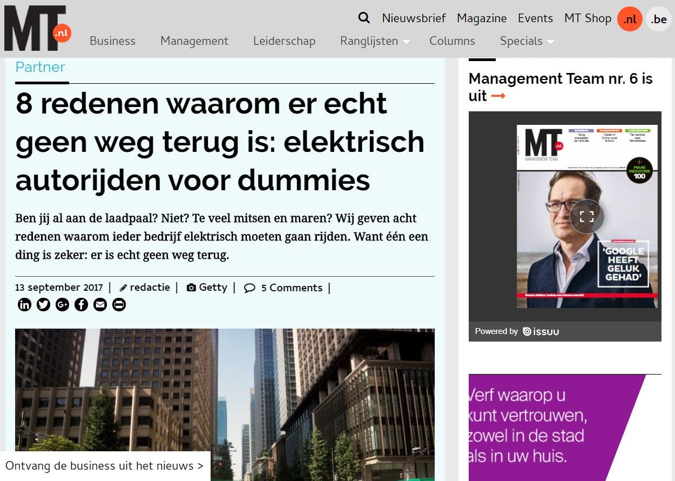Click the speech bubble comments icon

249,288
